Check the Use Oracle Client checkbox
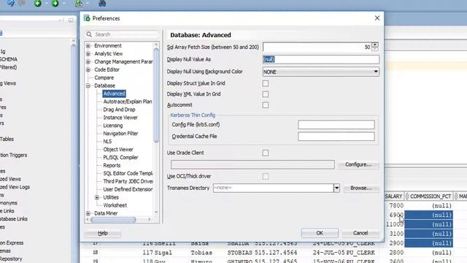467x263 pixels. tap(266, 153)
